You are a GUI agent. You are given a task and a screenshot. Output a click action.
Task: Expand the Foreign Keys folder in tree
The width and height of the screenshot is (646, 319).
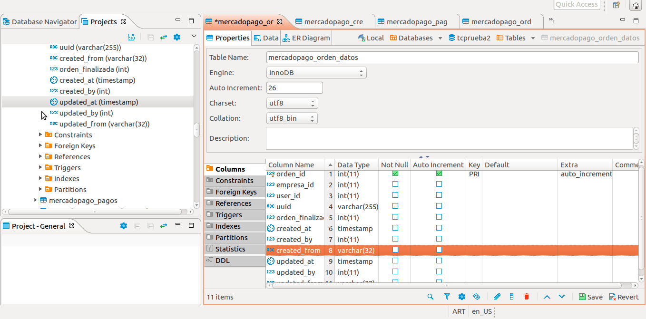tap(40, 145)
